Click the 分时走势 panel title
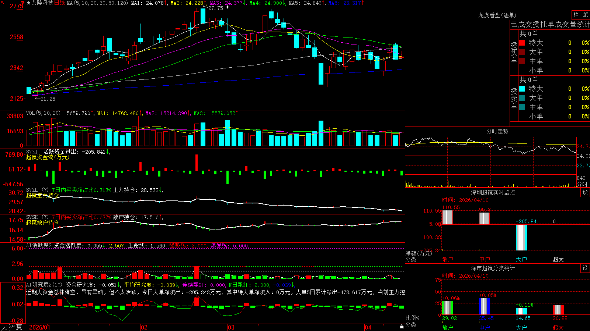Screen dimensions: 590x331 click(497, 131)
